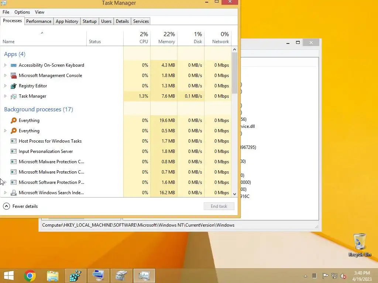
Task: Switch to Registry Editor taskbar icon
Action: [x=75, y=276]
